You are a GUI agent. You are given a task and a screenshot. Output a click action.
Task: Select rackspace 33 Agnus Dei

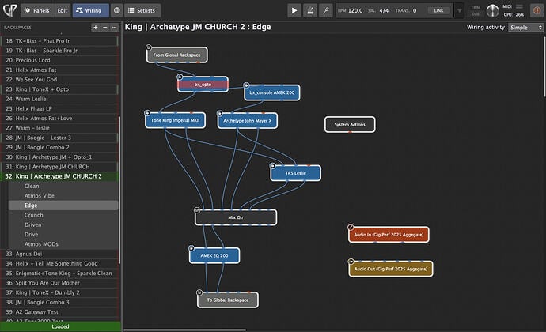point(59,254)
